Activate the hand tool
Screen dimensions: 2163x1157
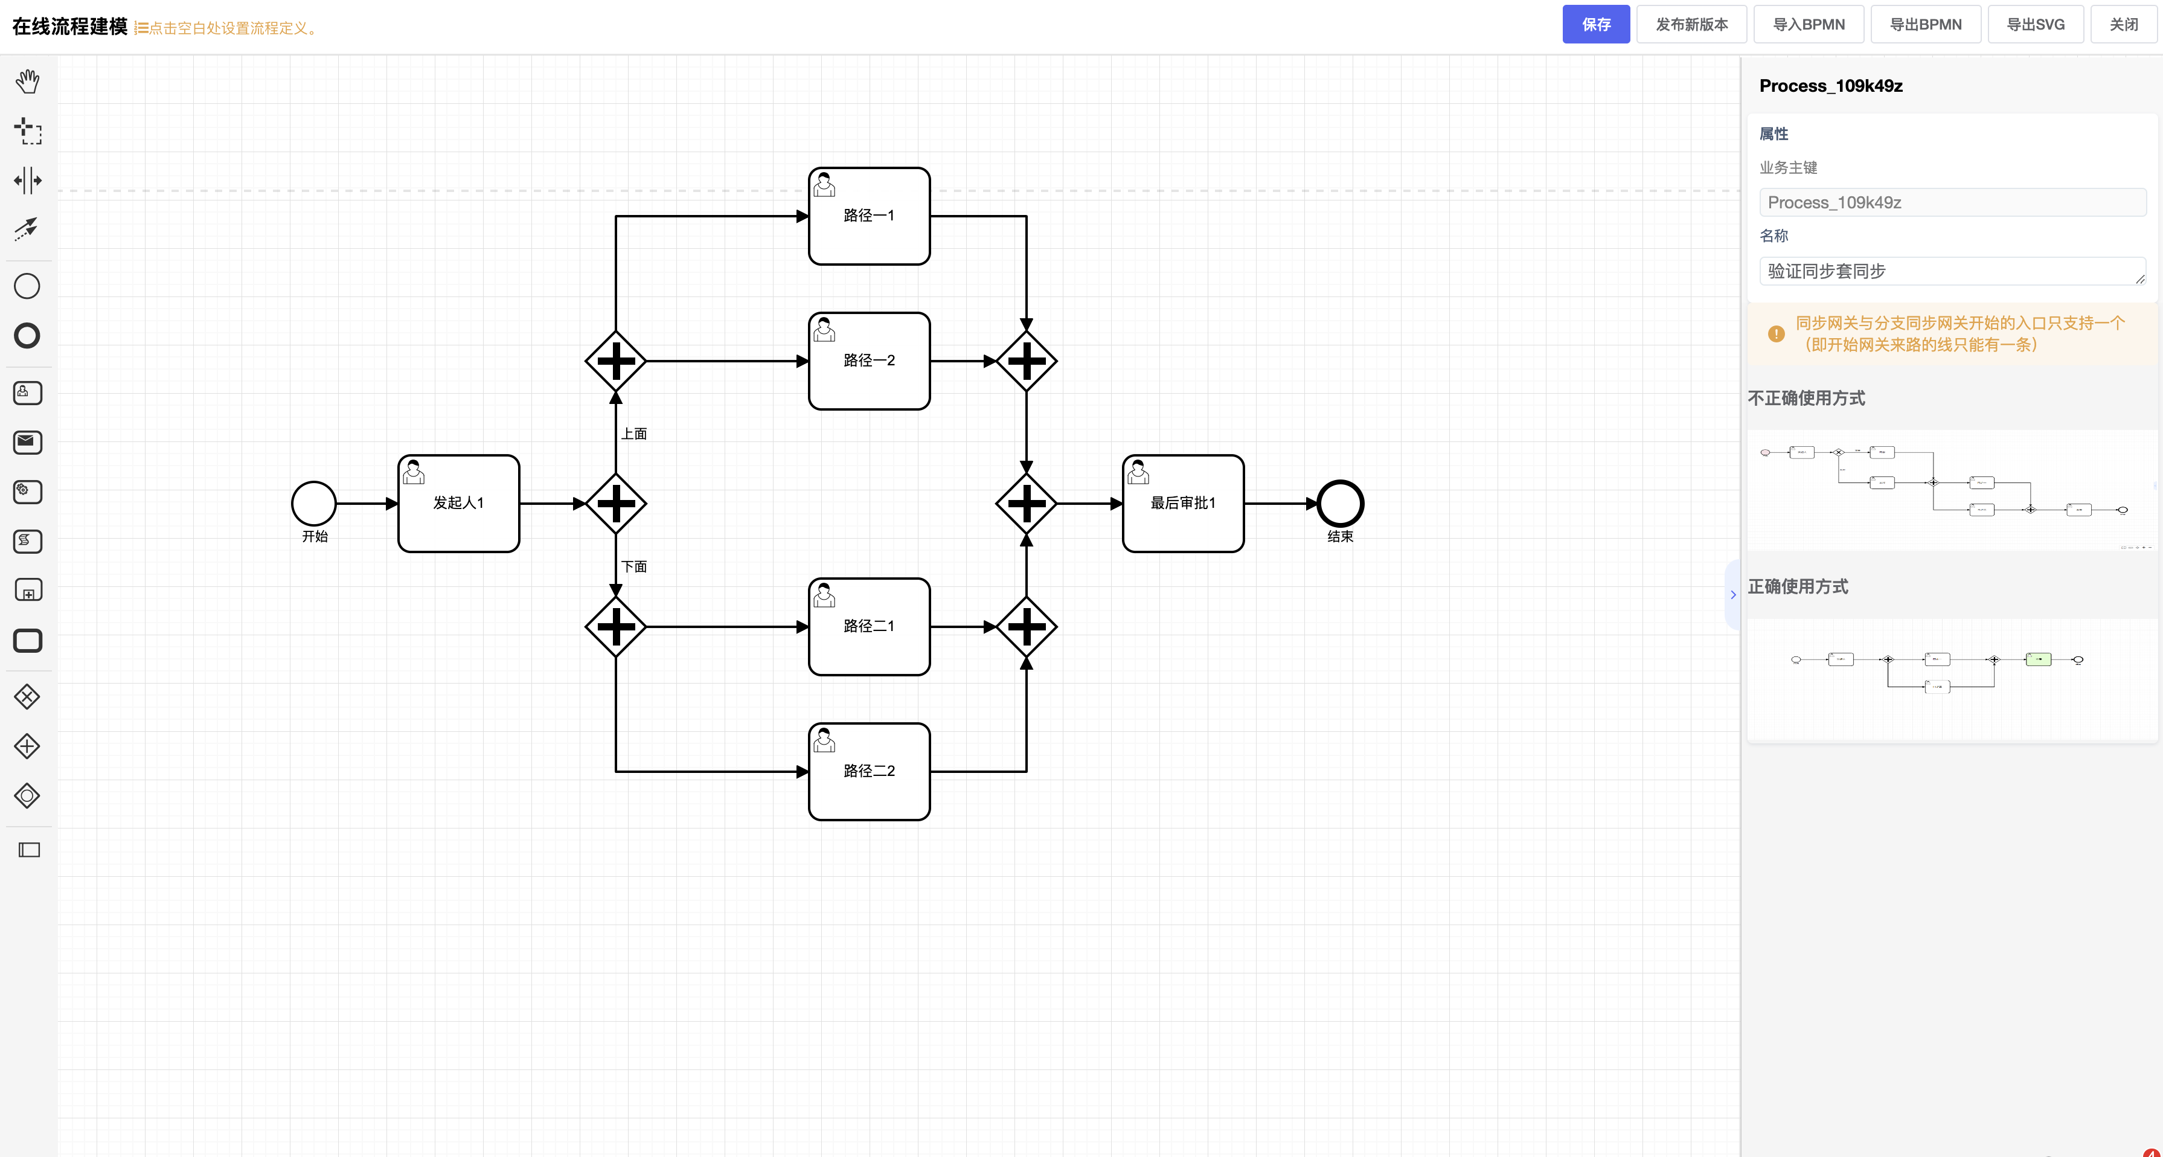[x=28, y=82]
